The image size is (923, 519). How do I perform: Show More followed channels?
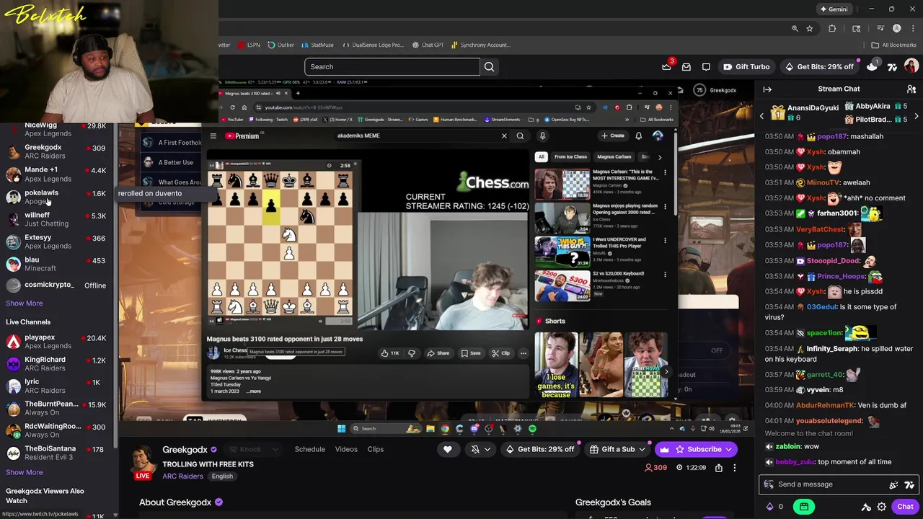tap(25, 303)
